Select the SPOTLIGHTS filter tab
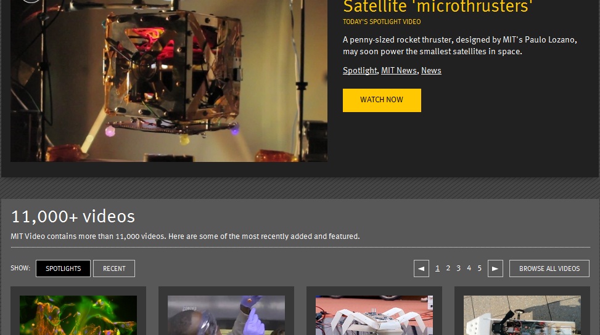The height and width of the screenshot is (335, 600). [x=63, y=268]
